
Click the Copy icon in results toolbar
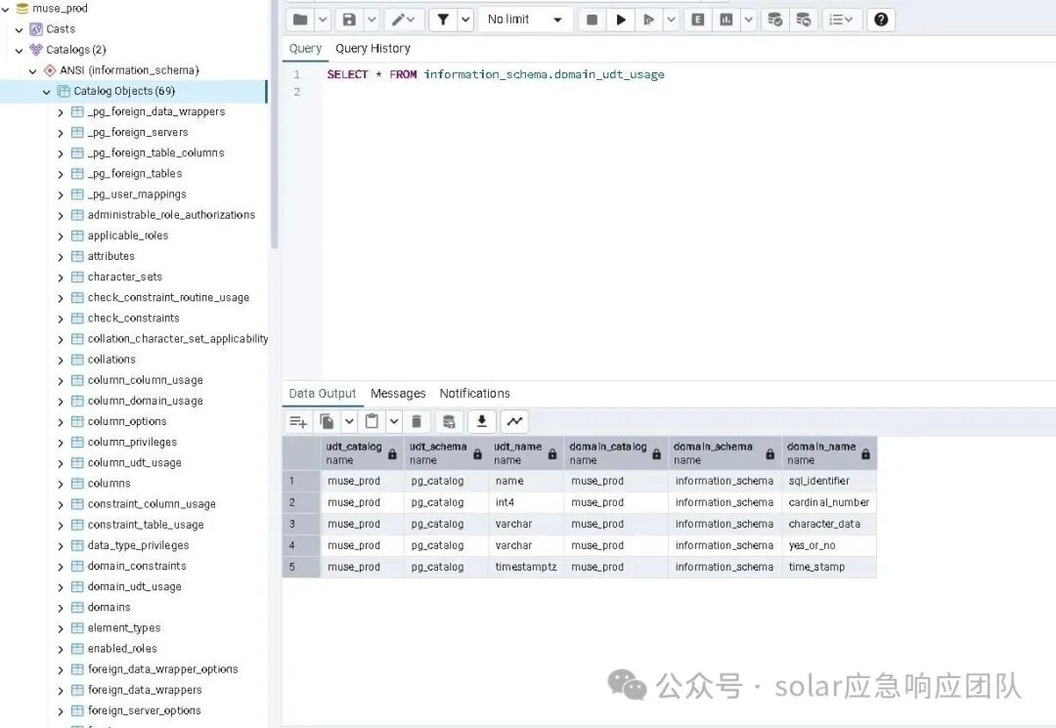coord(328,422)
